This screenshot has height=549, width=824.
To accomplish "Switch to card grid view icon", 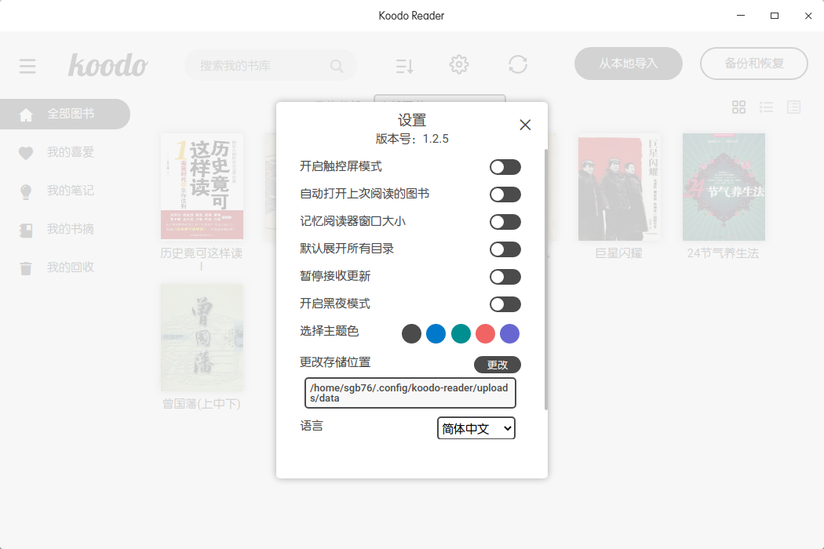I will coord(738,107).
